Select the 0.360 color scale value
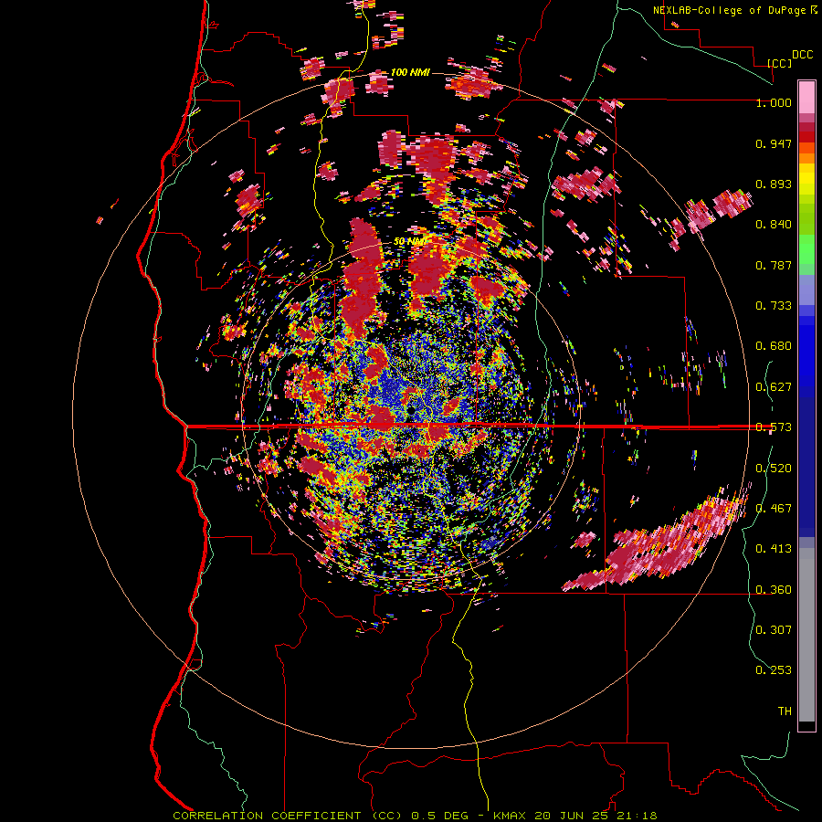The height and width of the screenshot is (822, 822). pos(774,590)
